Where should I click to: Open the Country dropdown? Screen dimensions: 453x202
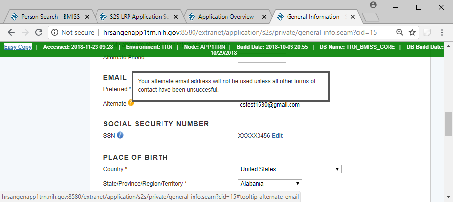290,169
